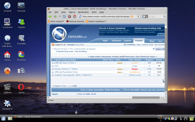Launch Kaffeine media player icon

[x=7, y=88]
